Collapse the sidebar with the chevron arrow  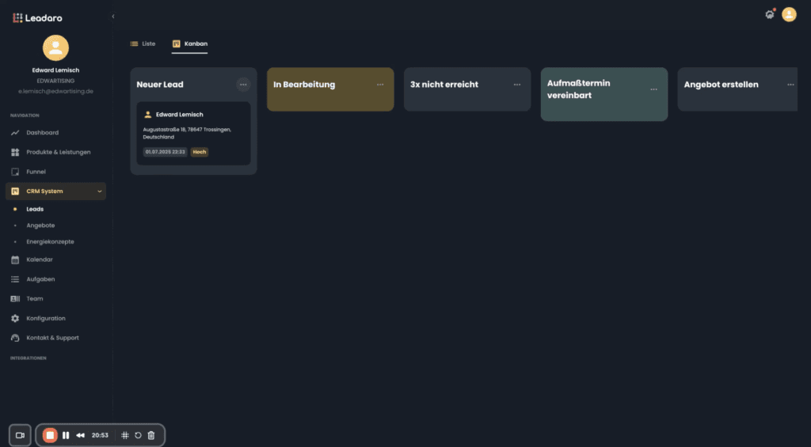pyautogui.click(x=113, y=17)
